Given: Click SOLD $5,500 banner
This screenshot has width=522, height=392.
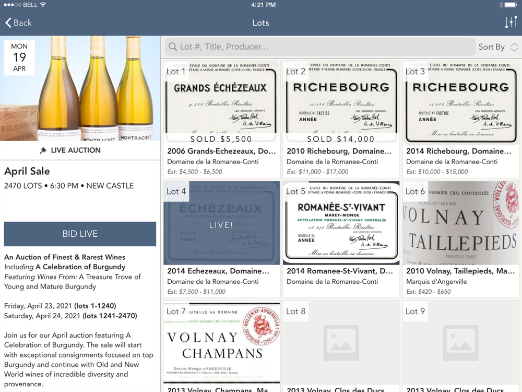Looking at the screenshot, I should coord(221,139).
